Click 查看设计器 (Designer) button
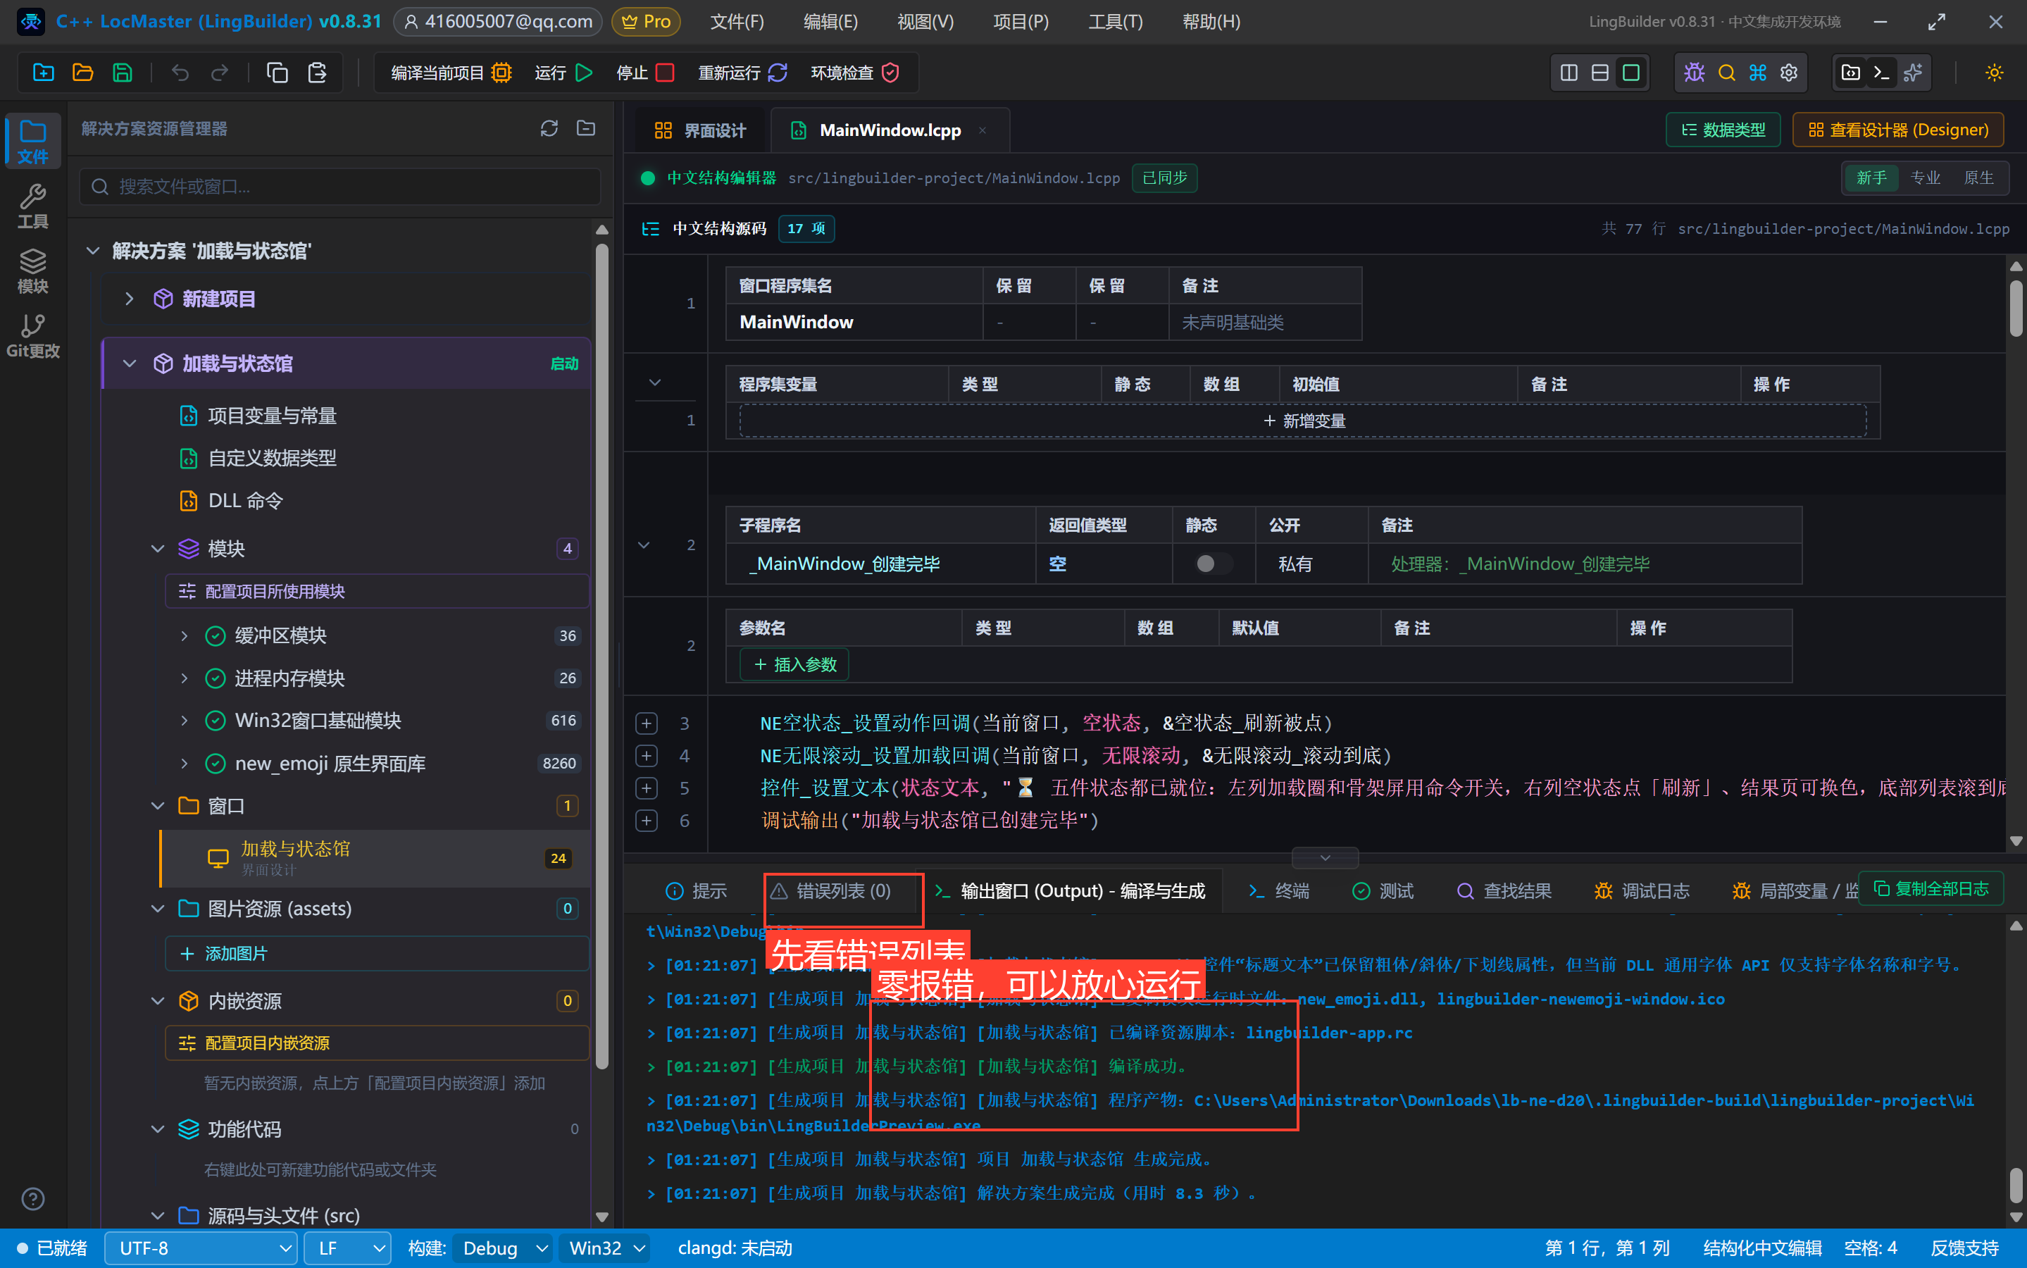Image resolution: width=2027 pixels, height=1268 pixels. 1898,130
